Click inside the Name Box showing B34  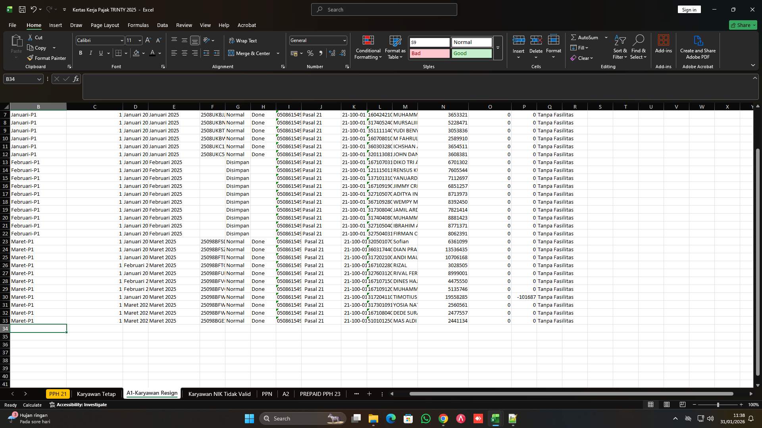20,79
